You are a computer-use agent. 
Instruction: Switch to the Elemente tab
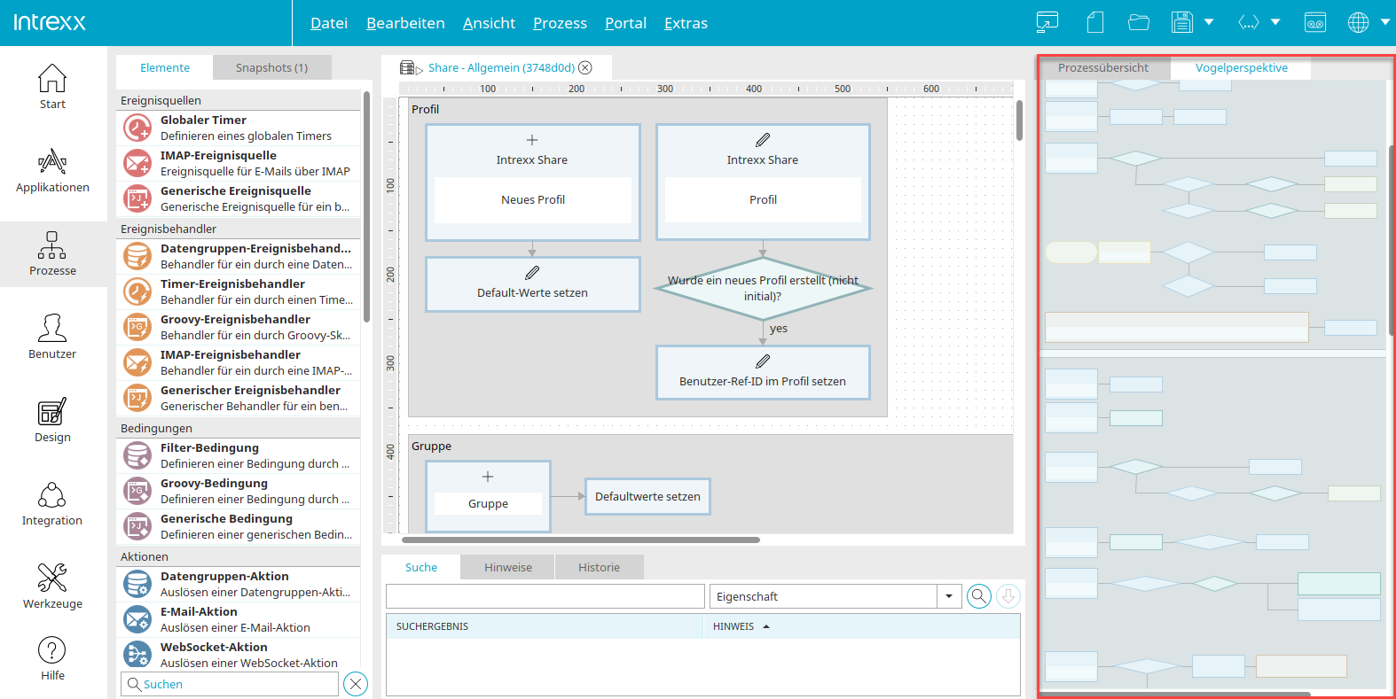coord(165,67)
